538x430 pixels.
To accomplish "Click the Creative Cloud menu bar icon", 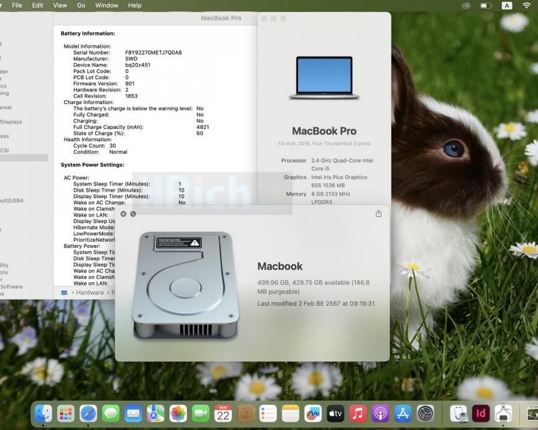I will 466,5.
